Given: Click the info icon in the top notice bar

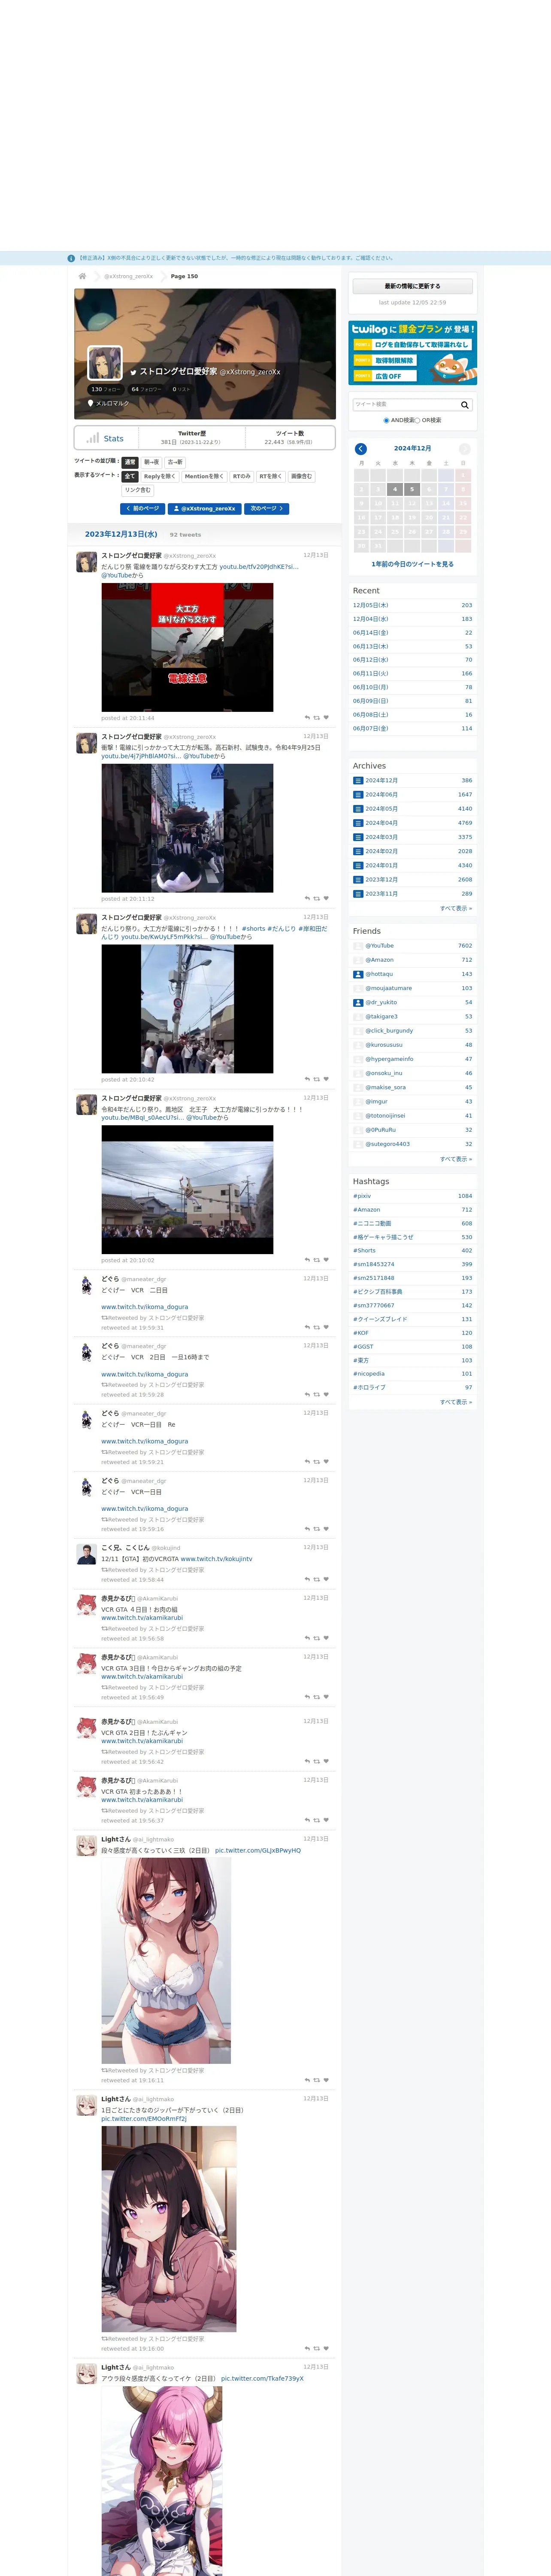Looking at the screenshot, I should 71,258.
